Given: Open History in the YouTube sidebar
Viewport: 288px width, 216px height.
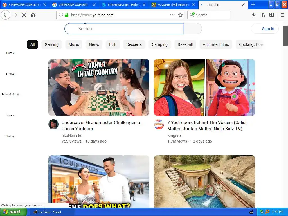Looking at the screenshot, I should tap(10, 136).
